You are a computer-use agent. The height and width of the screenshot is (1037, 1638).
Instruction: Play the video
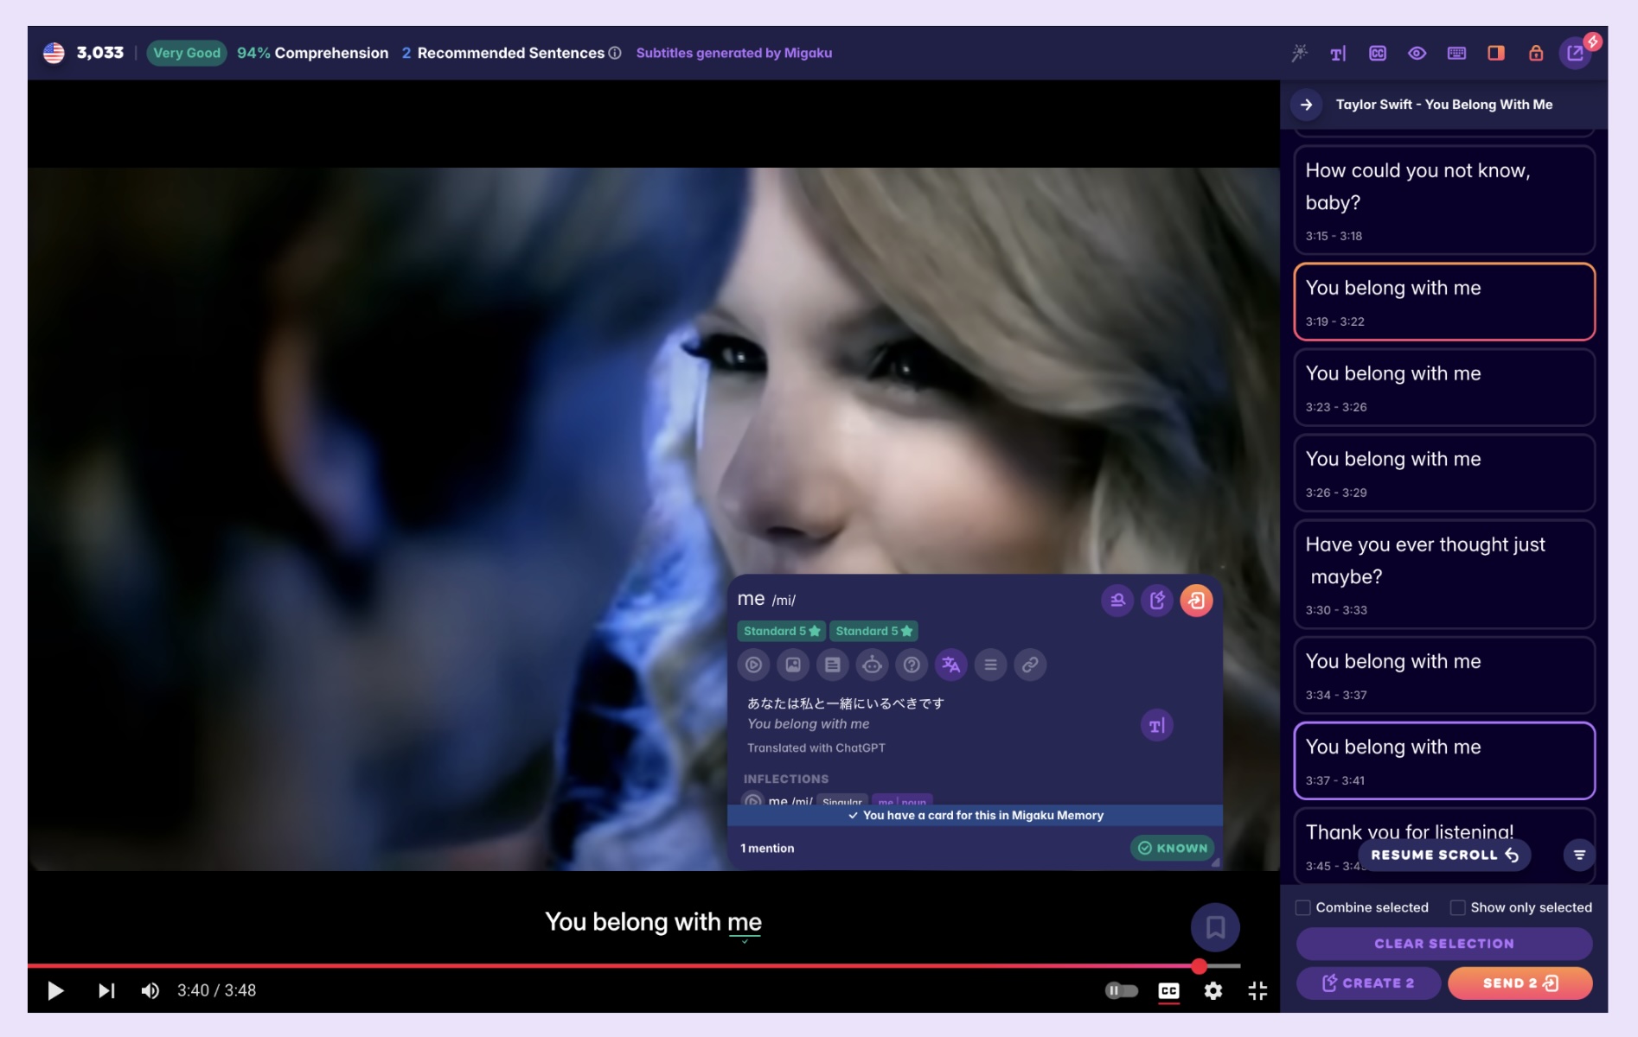pyautogui.click(x=55, y=990)
